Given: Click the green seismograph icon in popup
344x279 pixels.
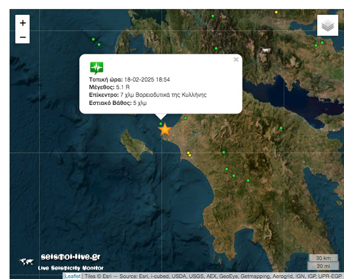Looking at the screenshot, I should [97, 68].
